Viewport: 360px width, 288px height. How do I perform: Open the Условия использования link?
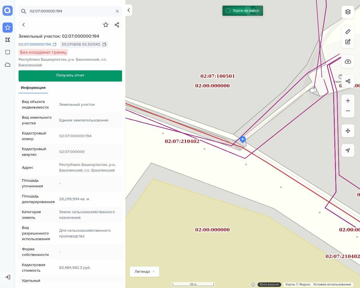tap(332, 284)
